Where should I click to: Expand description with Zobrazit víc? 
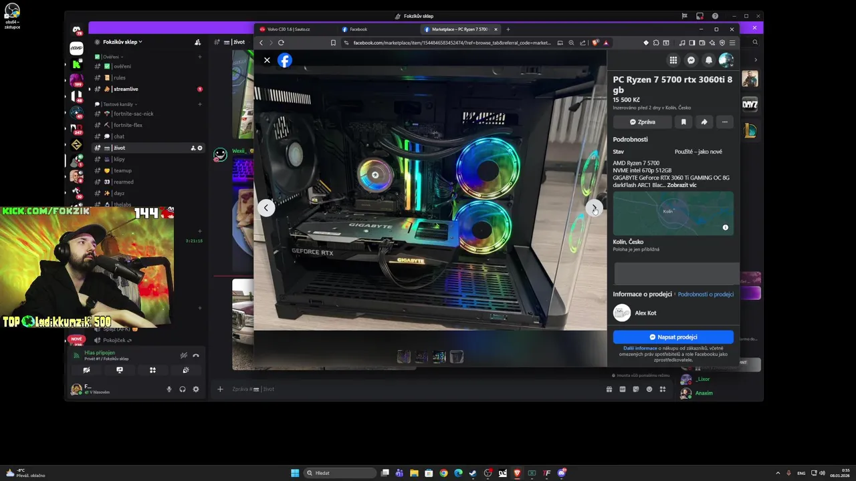(681, 185)
